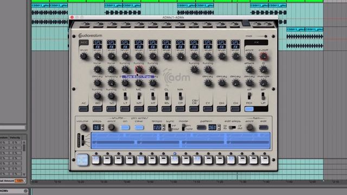The image size is (347, 195).
Task: Flip the BP/LP filter type switch
Action: 263,96
